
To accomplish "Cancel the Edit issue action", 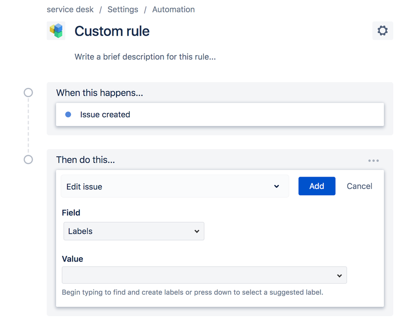I will [359, 186].
